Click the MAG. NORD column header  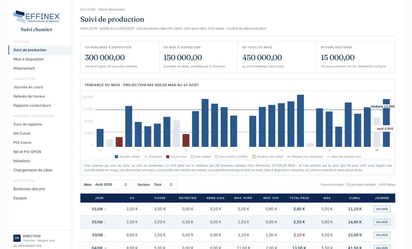point(243,198)
